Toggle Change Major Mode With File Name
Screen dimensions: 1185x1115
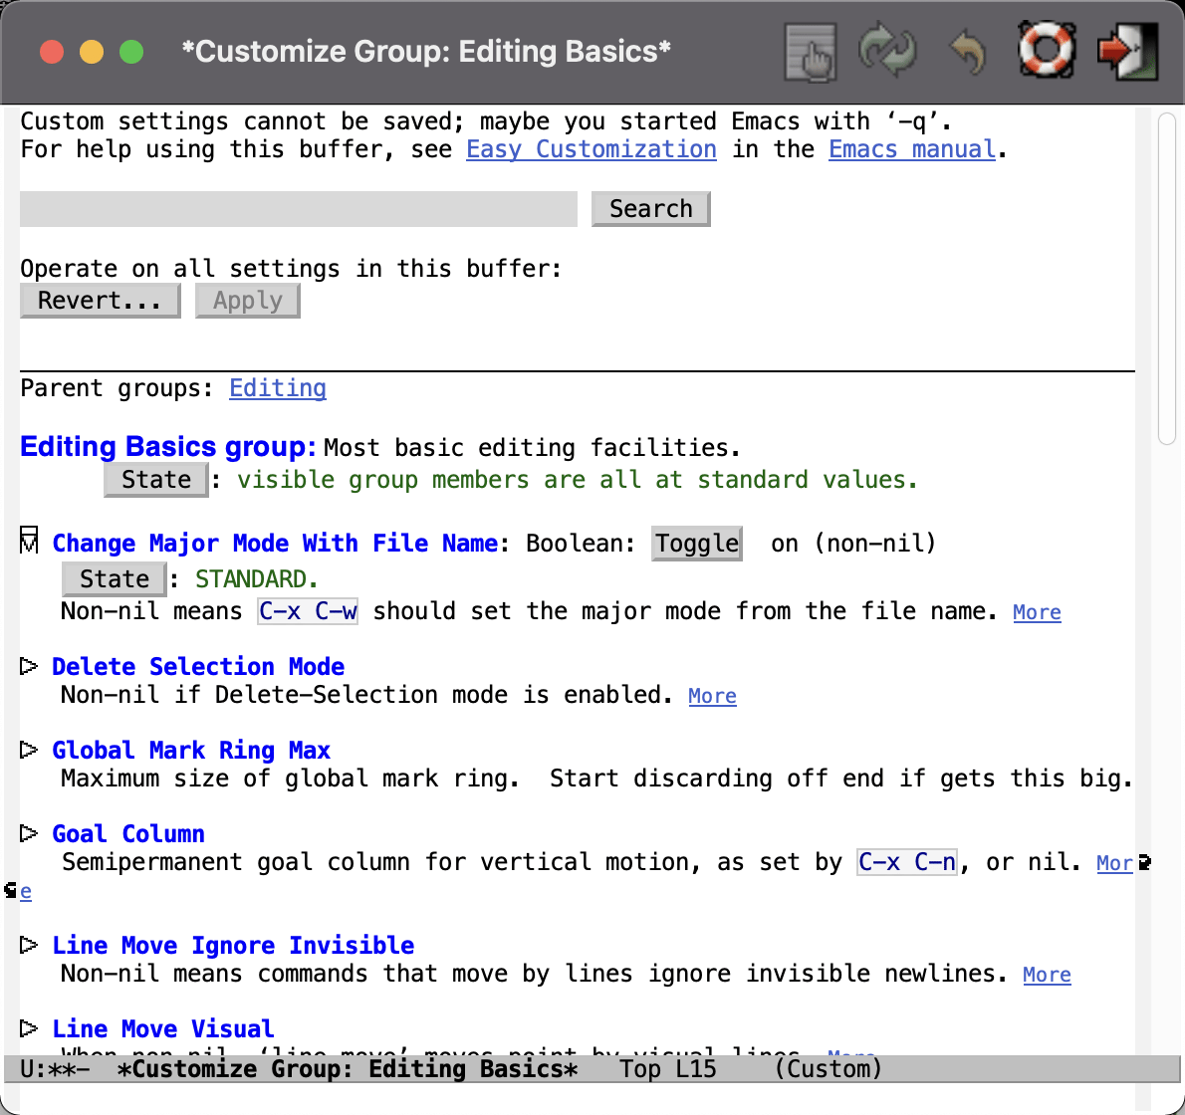pyautogui.click(x=696, y=544)
